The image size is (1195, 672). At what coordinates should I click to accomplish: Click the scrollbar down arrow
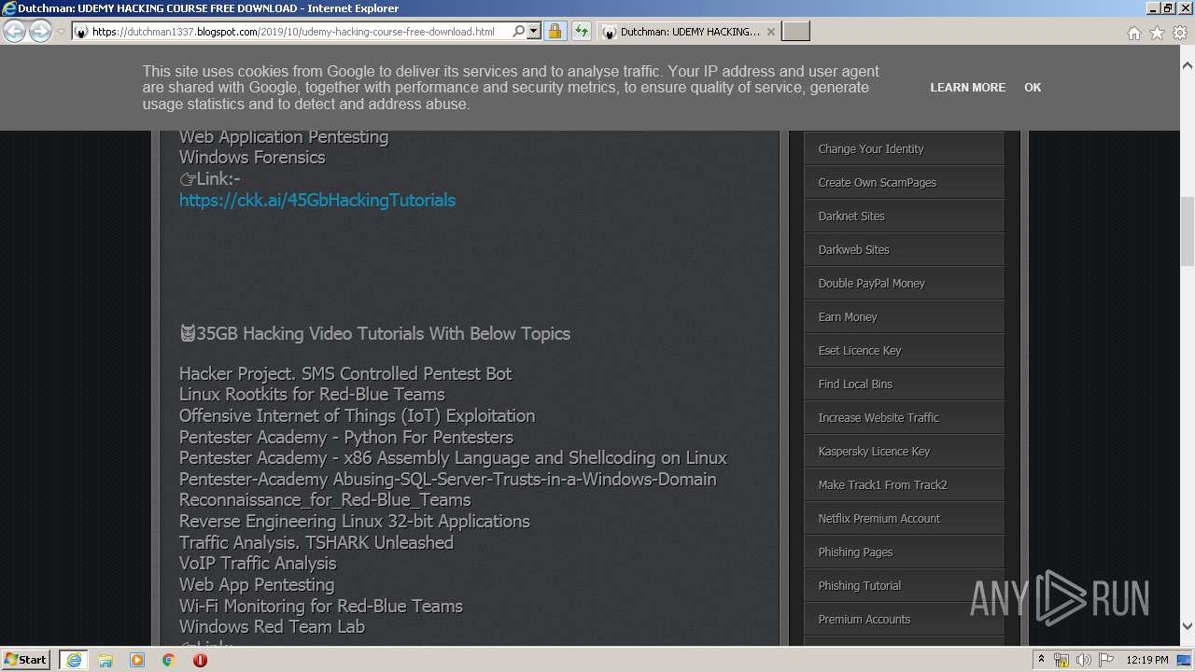pyautogui.click(x=1188, y=626)
